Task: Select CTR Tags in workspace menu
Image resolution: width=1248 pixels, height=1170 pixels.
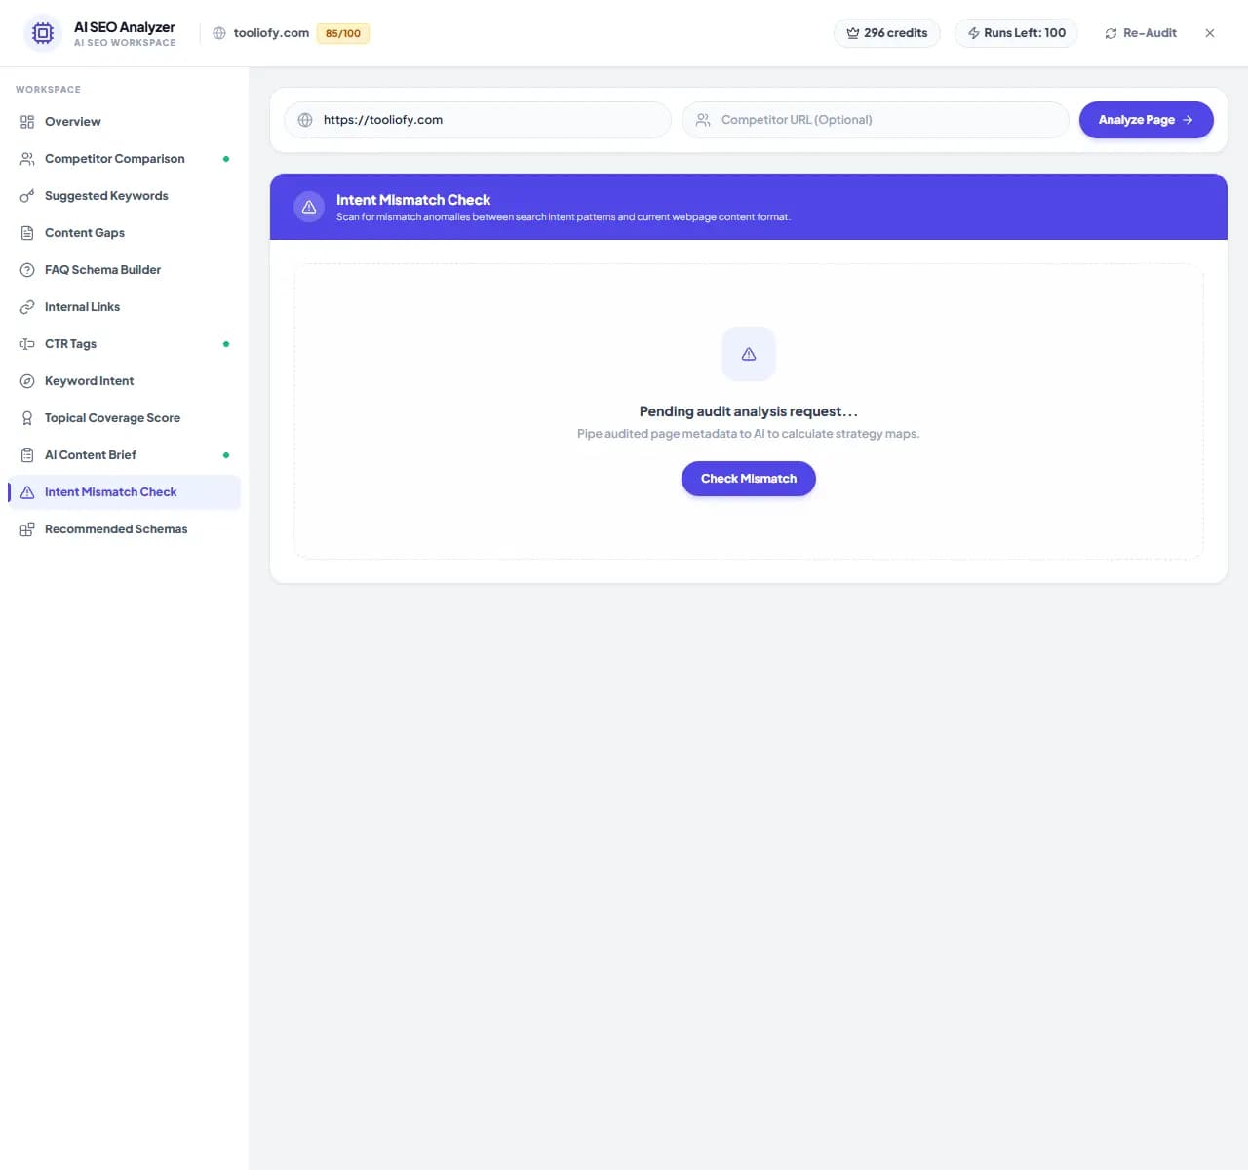Action: pos(124,344)
